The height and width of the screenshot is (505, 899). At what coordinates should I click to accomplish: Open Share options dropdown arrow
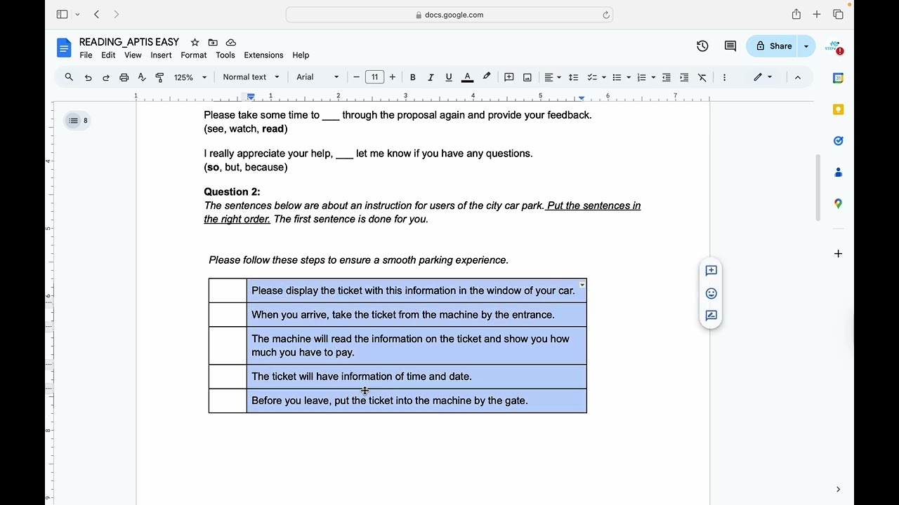click(806, 46)
